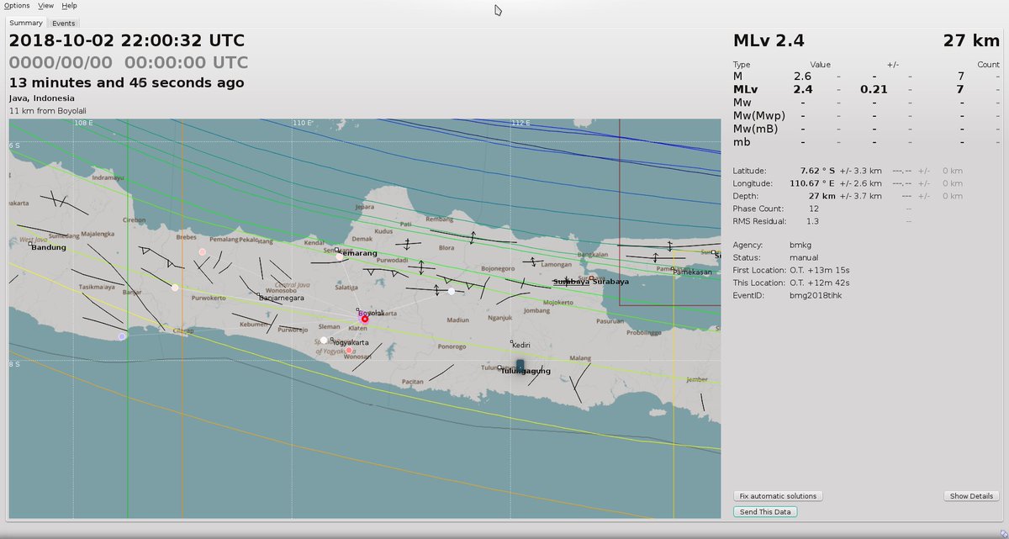Click the white station marker north of Madiun

[x=452, y=291]
